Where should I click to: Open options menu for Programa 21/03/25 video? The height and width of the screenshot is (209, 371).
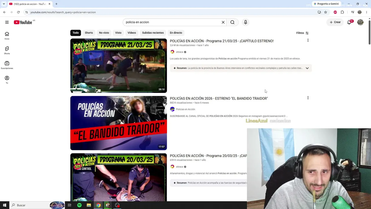coord(308,41)
